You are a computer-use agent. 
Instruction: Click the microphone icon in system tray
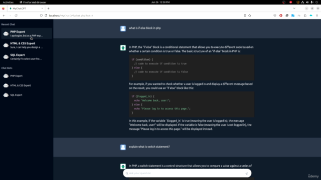click(312, 2)
